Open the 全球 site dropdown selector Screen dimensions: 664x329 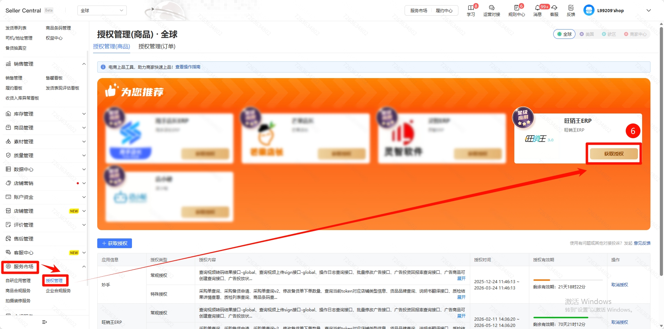click(102, 10)
